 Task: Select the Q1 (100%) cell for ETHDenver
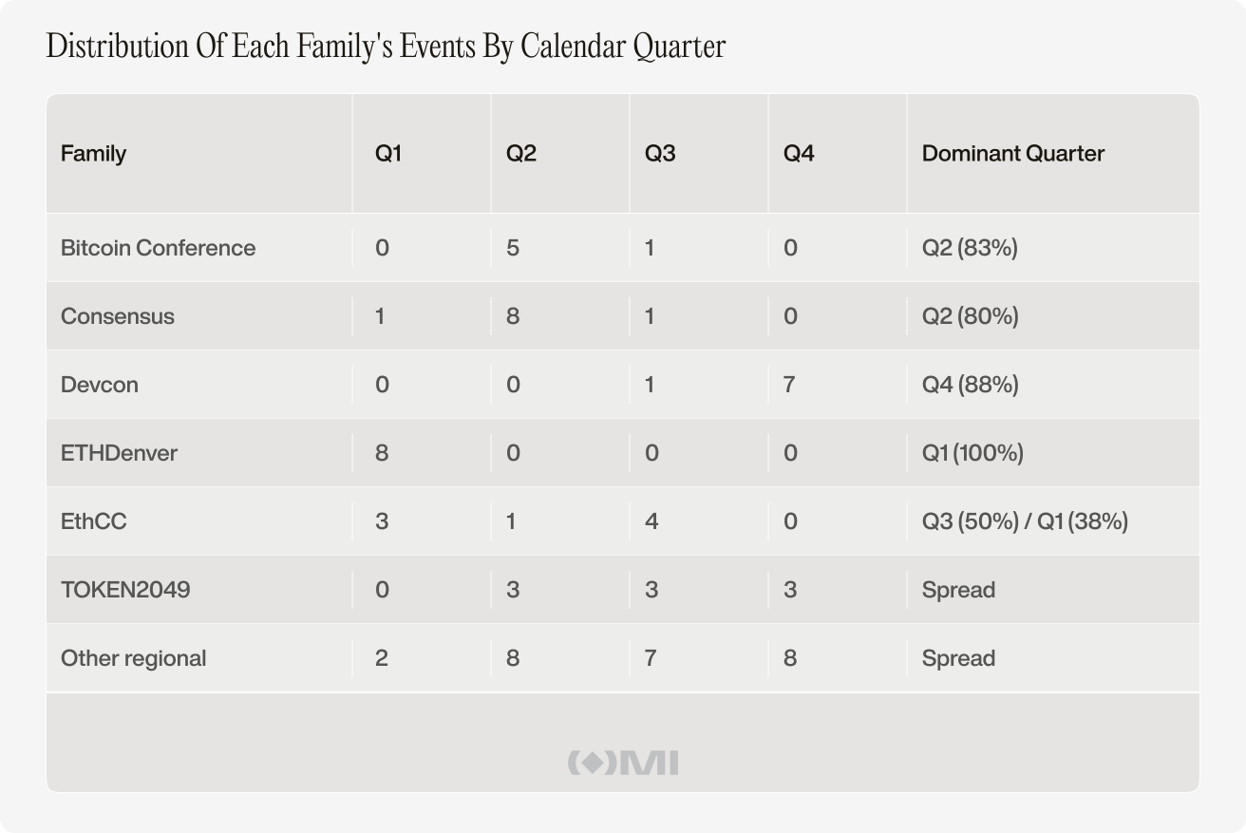tap(972, 453)
